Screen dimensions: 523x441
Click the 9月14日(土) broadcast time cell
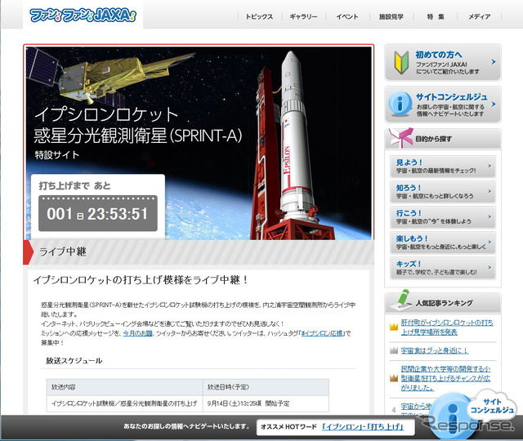click(266, 403)
